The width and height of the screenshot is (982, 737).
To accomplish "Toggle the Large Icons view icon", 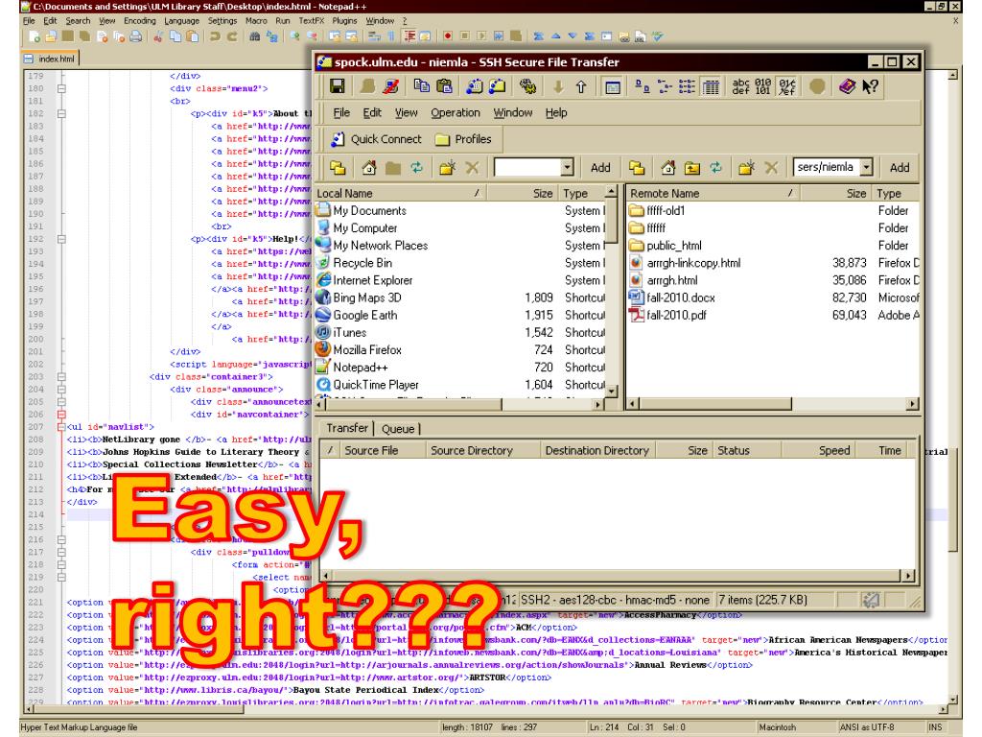I will [x=642, y=86].
